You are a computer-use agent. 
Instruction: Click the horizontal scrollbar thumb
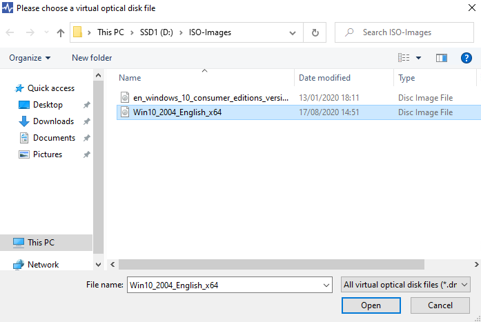[271, 264]
